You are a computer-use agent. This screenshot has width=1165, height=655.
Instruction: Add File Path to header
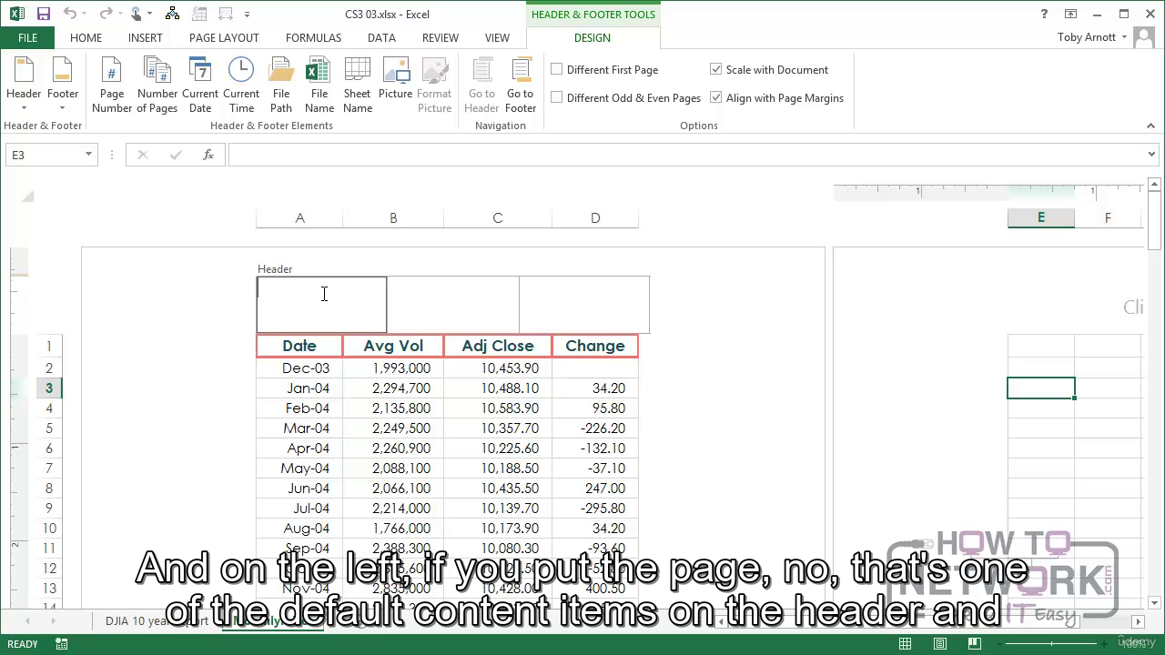(x=281, y=85)
